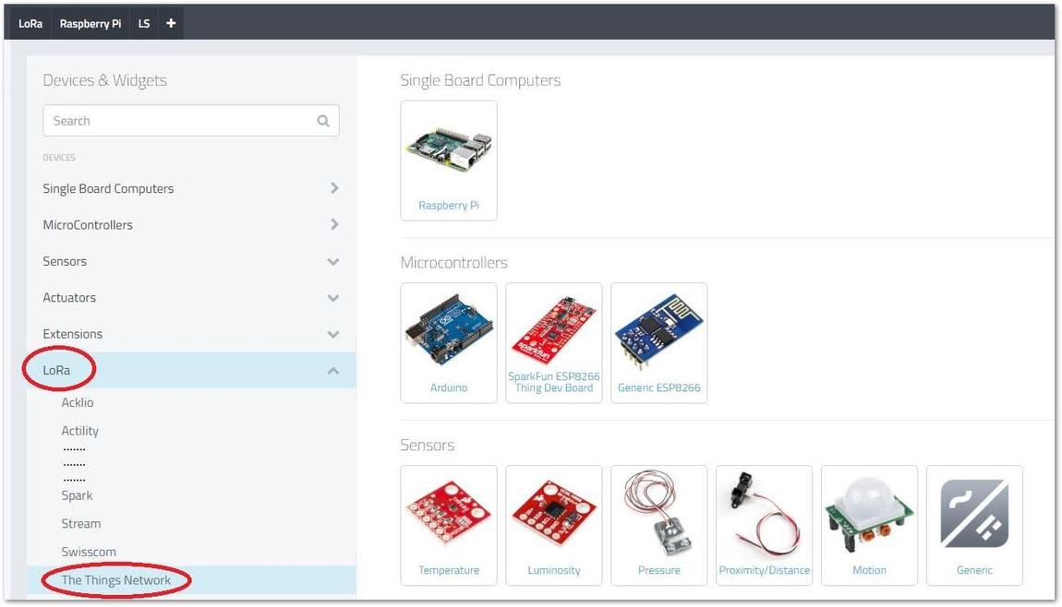The width and height of the screenshot is (1062, 607).
Task: Select the LoRa category label
Action: 56,370
